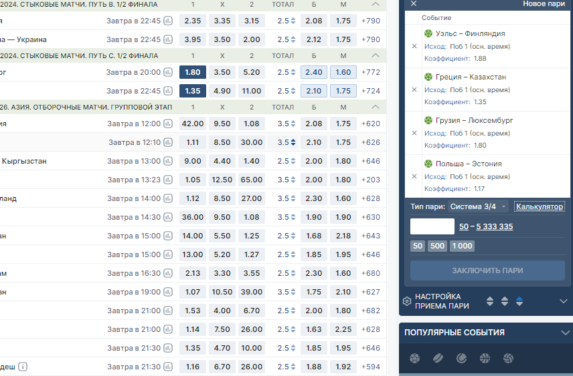The image size is (573, 376).
Task: Open statistics icon for the 12:00 match
Action: click(x=168, y=124)
